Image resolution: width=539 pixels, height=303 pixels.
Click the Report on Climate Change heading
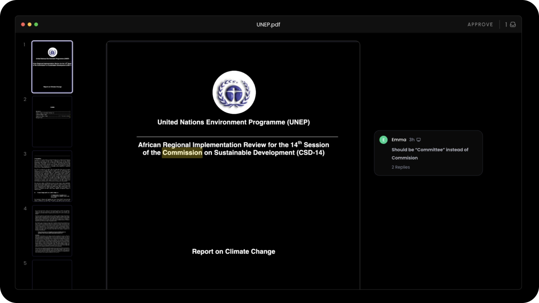[x=234, y=251]
